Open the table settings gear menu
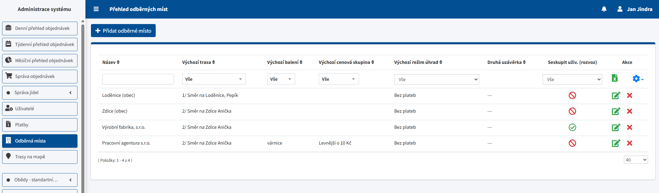The height and width of the screenshot is (193, 659). 637,79
